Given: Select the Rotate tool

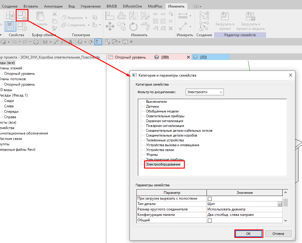Looking at the screenshot, I should pos(133,26).
